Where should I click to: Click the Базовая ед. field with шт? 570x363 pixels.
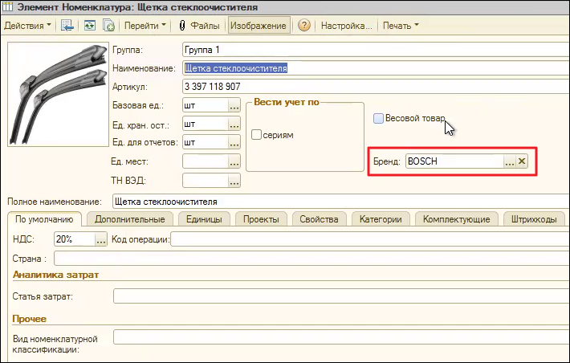point(206,105)
